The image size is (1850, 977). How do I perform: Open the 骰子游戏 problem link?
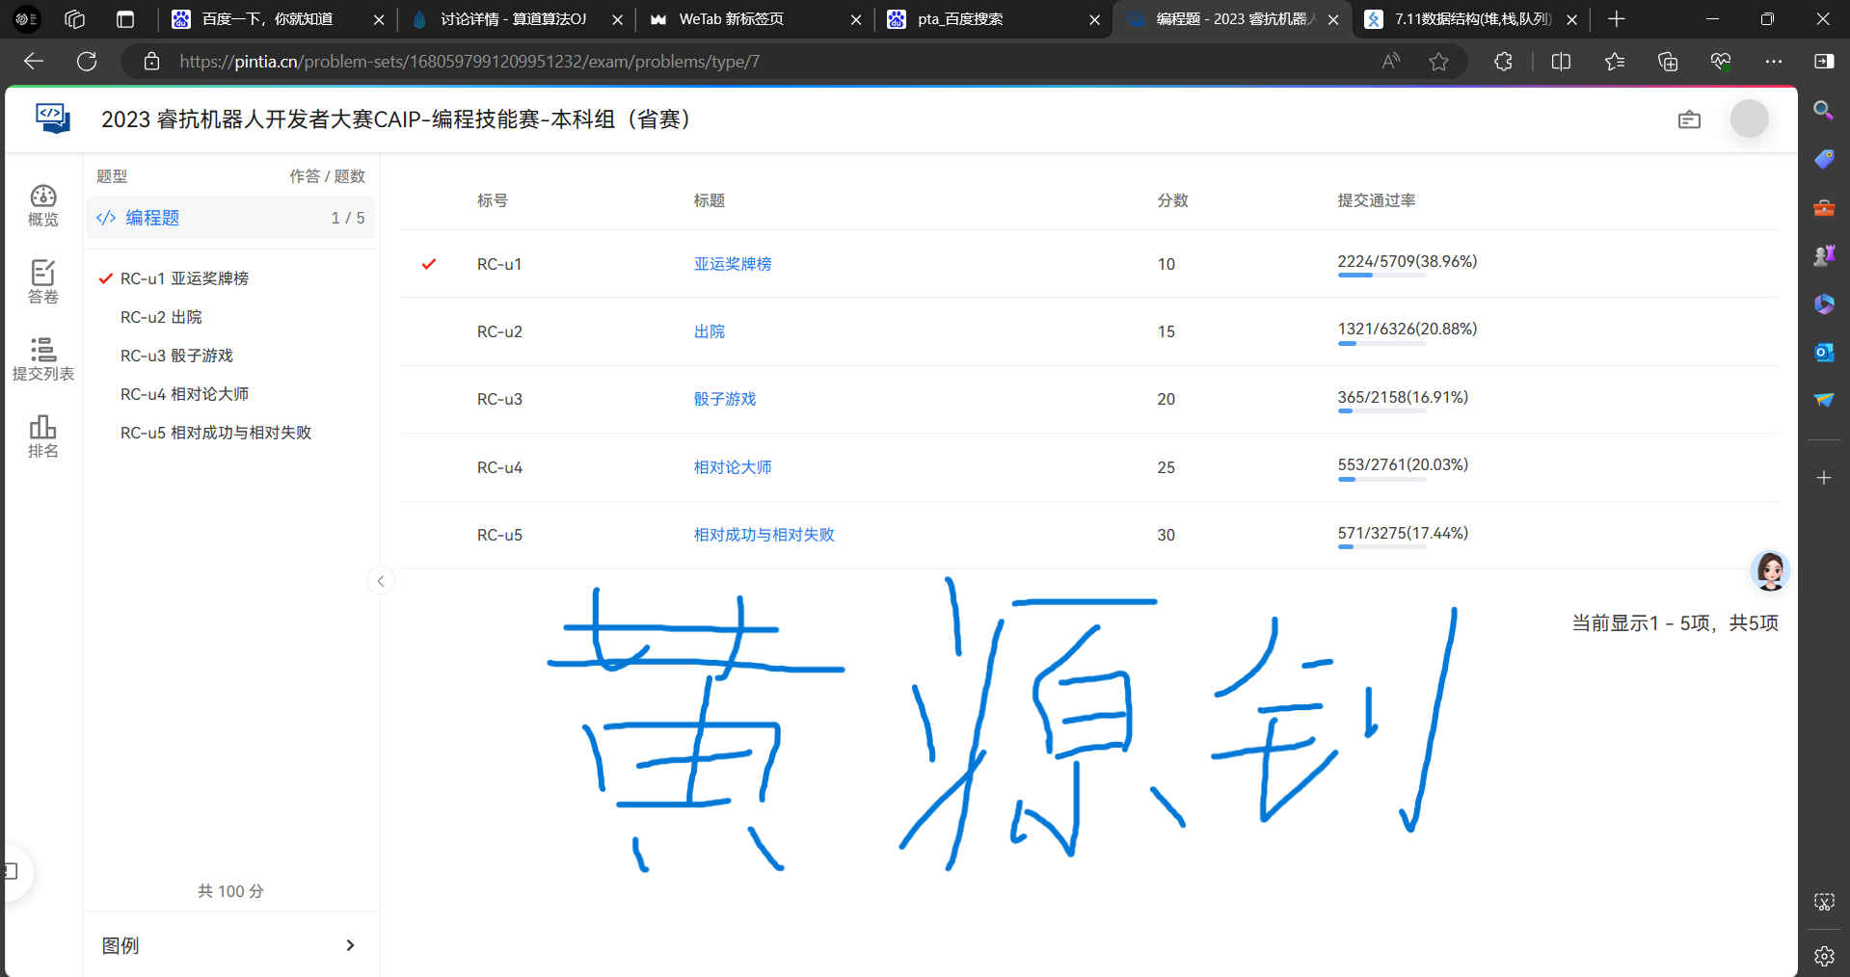click(x=725, y=398)
